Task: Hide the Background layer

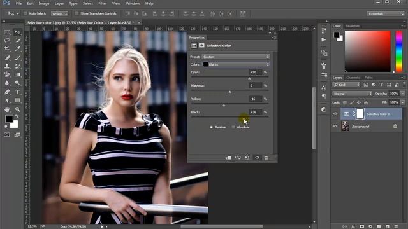Action: point(335,126)
